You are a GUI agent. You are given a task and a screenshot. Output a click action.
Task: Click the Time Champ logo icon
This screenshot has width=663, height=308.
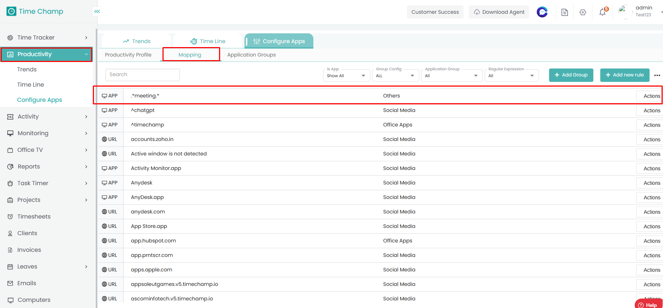[11, 11]
